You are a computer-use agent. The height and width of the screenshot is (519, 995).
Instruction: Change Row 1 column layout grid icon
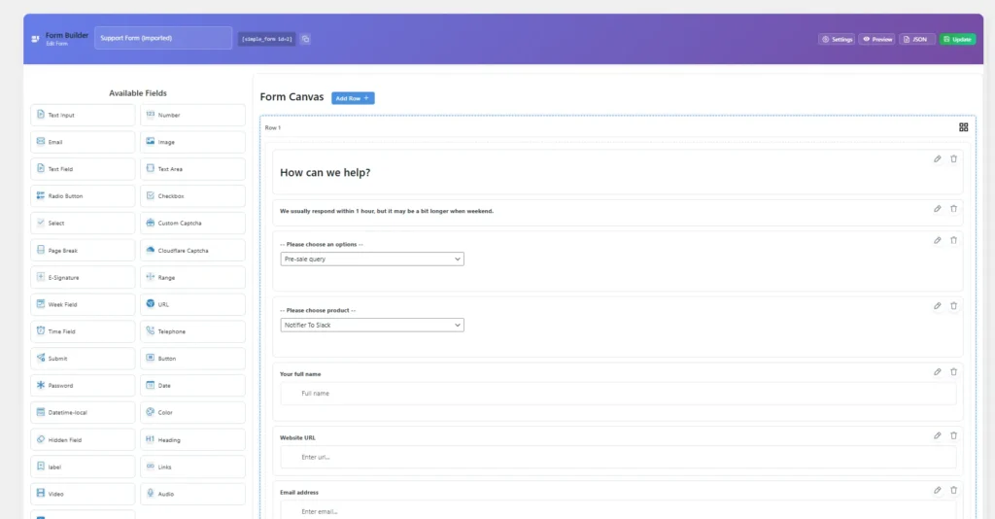pos(963,127)
